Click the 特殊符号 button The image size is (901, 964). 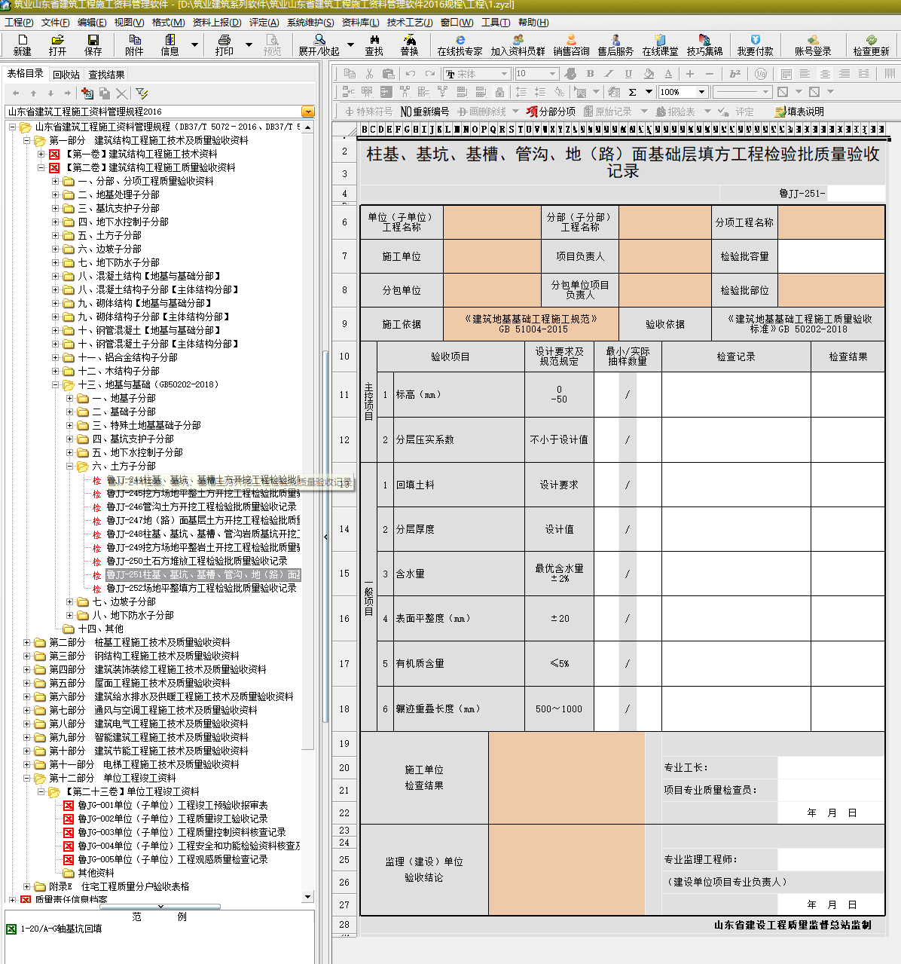coord(368,112)
